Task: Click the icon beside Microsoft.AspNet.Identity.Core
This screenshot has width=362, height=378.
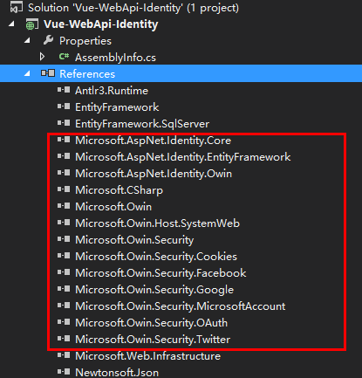Action: pos(64,140)
